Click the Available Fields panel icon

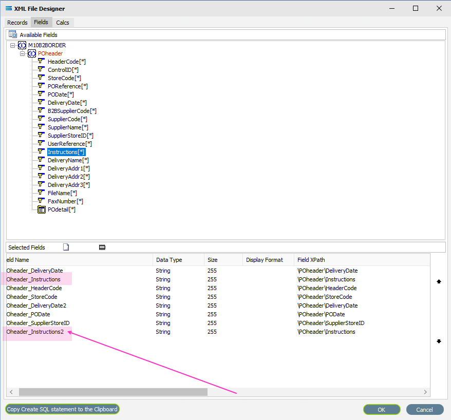(13, 34)
